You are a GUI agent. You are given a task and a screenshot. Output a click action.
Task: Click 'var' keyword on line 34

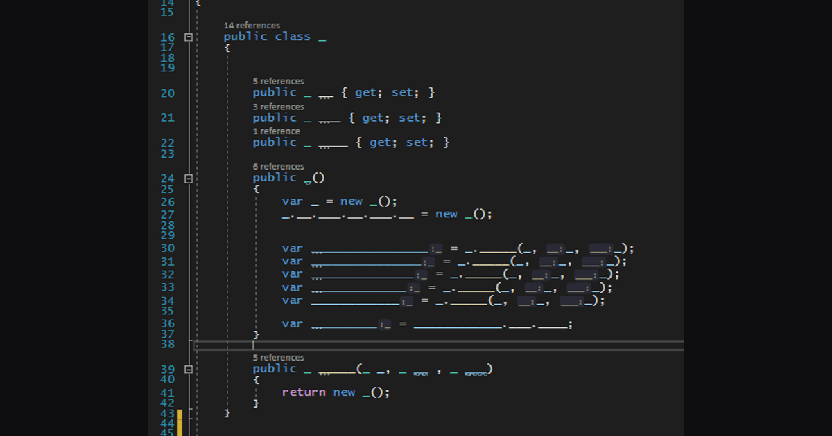(293, 300)
